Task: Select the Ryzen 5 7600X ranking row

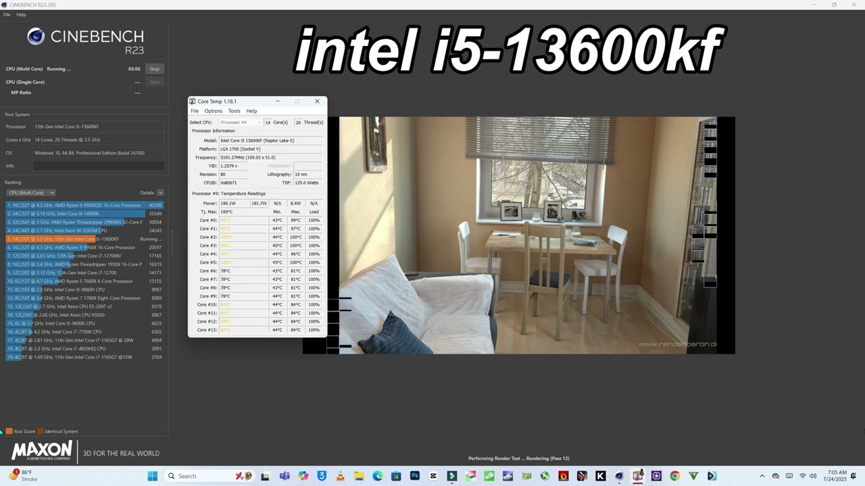Action: point(84,281)
